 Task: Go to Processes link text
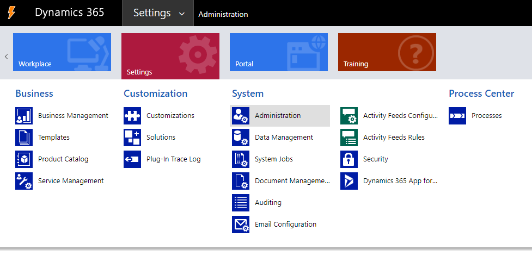tap(487, 115)
